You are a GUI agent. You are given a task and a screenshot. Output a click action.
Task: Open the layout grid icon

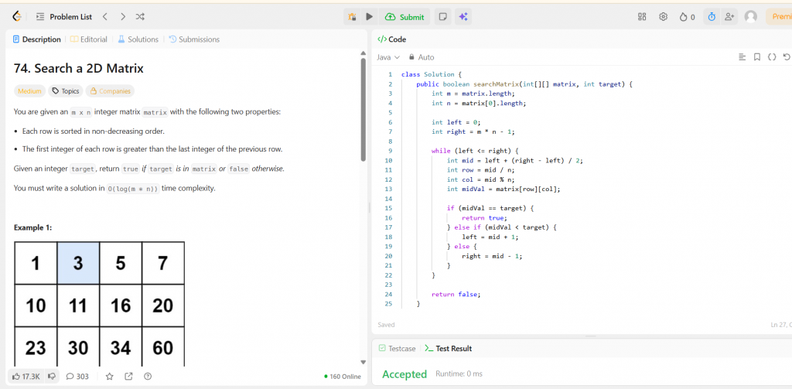pos(642,17)
